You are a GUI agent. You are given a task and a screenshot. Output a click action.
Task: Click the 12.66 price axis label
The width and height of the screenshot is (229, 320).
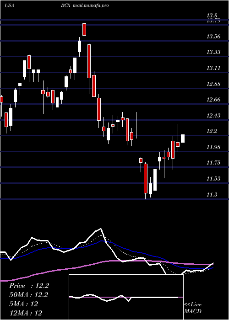click(x=213, y=100)
